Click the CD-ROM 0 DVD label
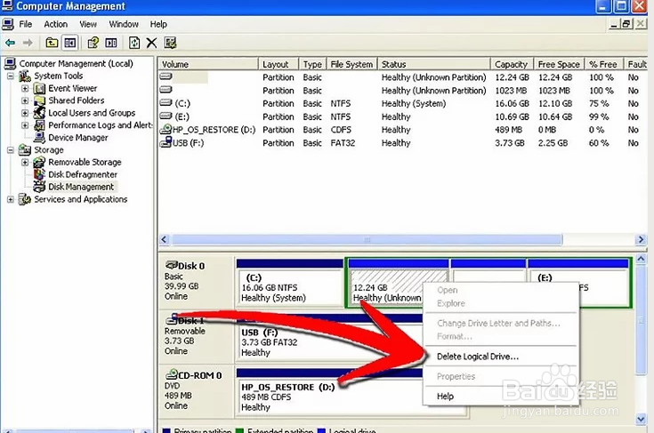 tap(196, 391)
